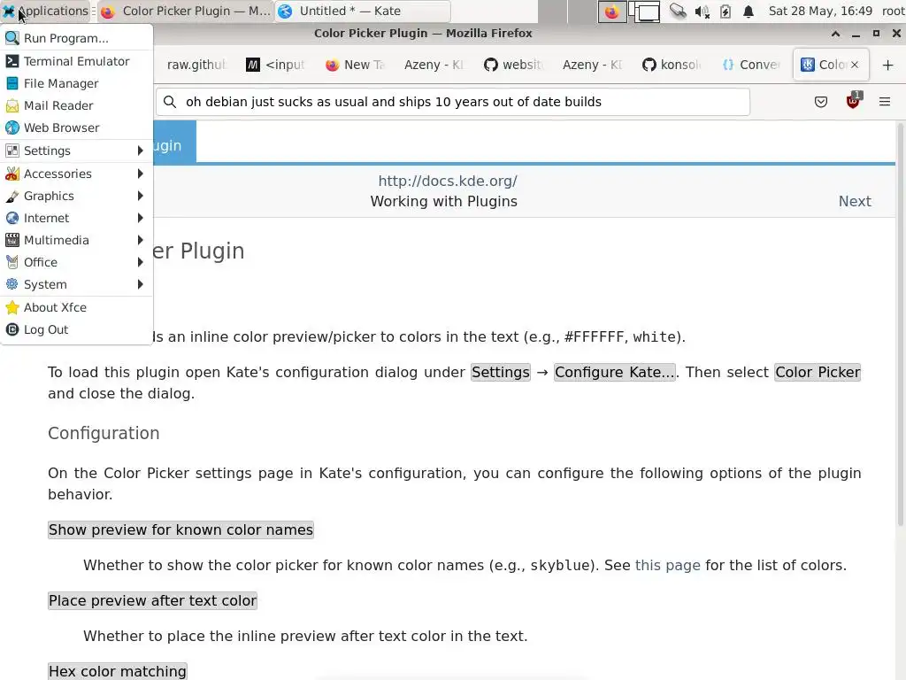Open the notifications bell icon
Viewport: 906px width, 680px height.
click(x=749, y=12)
